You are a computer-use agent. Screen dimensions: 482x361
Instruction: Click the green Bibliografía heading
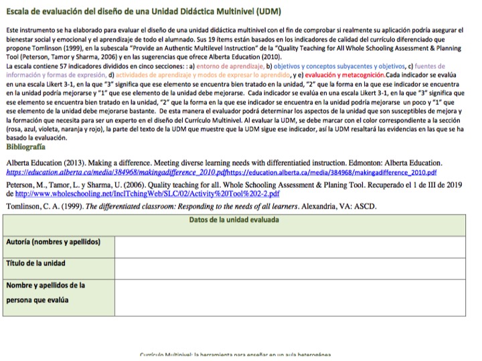[x=25, y=146]
